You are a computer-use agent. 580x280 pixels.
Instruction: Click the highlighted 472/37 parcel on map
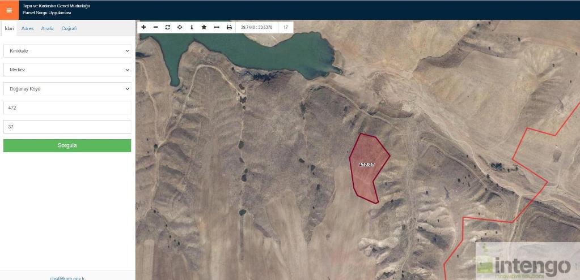(367, 165)
